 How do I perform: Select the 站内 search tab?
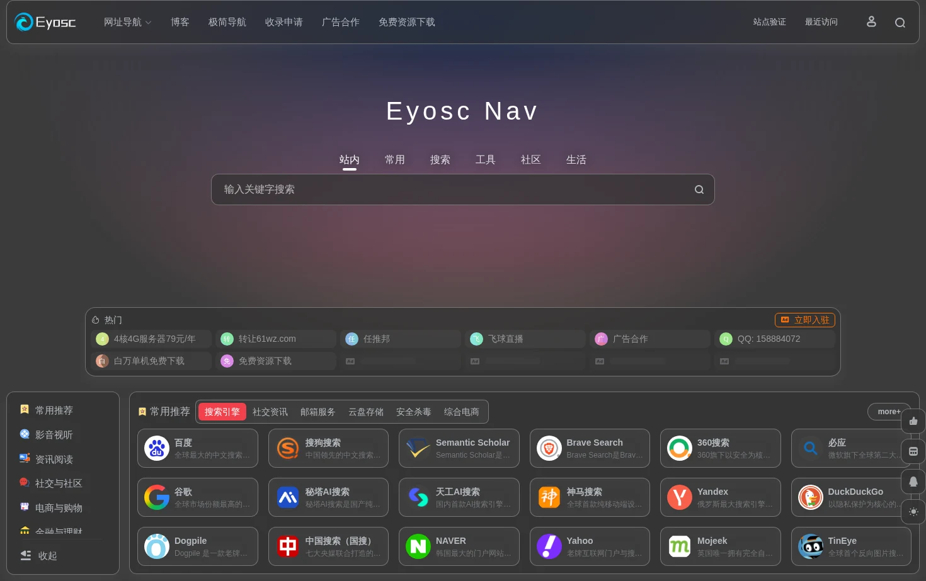coord(350,160)
